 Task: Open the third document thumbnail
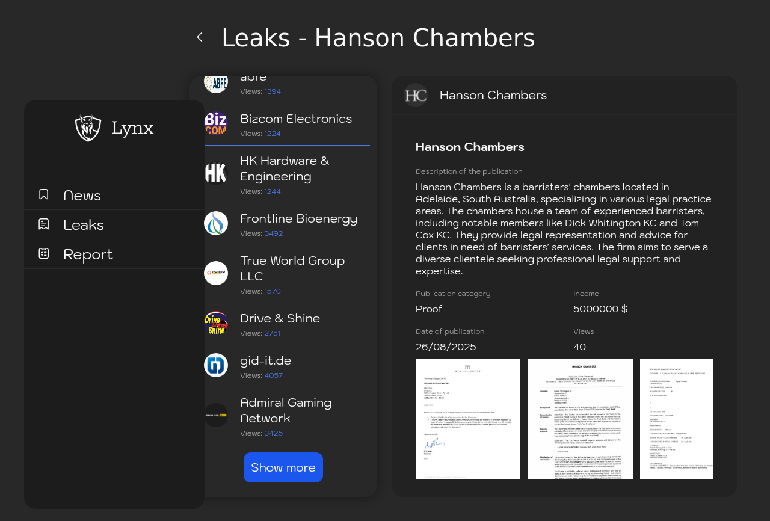[x=676, y=419]
